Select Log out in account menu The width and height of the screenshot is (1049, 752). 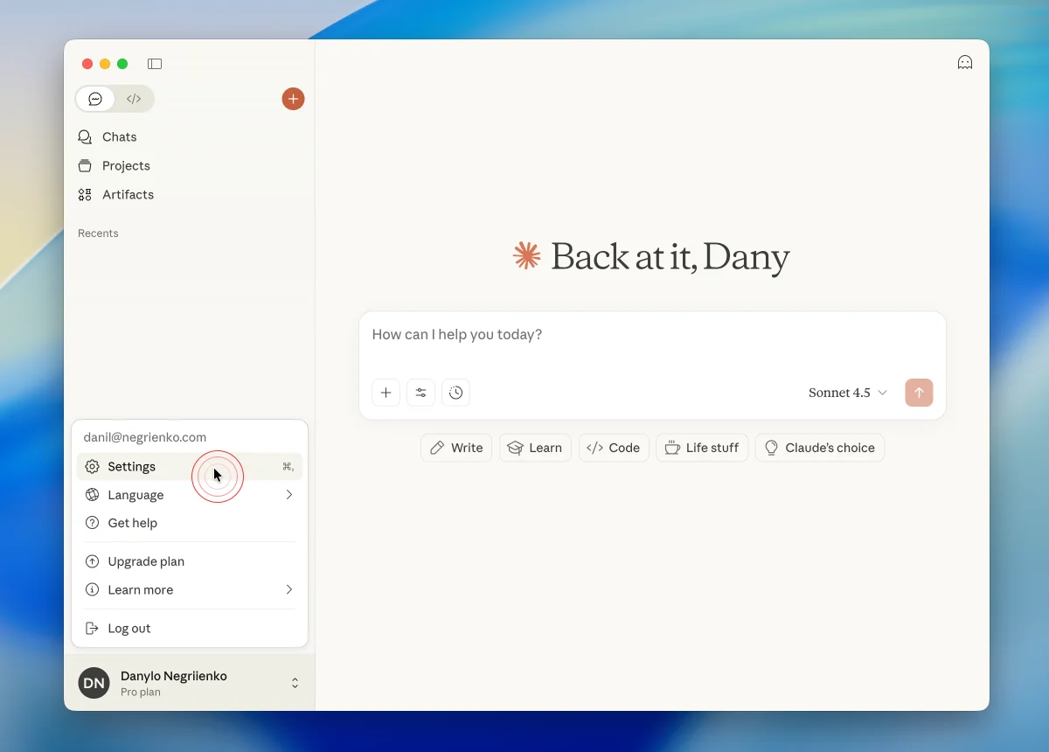(x=129, y=629)
